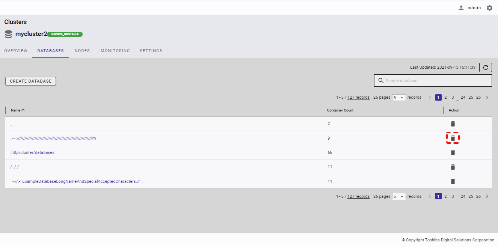Click trash icon for ExampleDatabaseLongName row

453,182
